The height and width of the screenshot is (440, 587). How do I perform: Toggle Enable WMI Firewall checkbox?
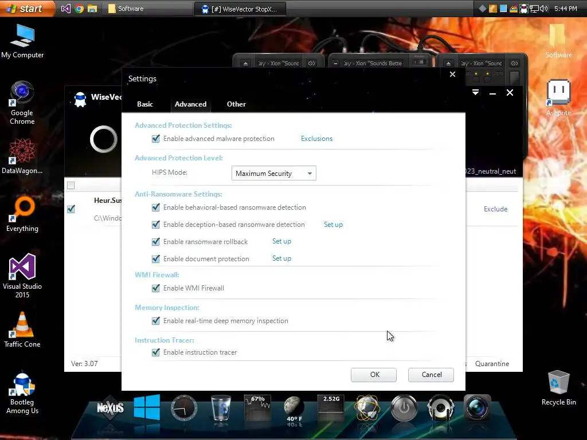pos(156,288)
